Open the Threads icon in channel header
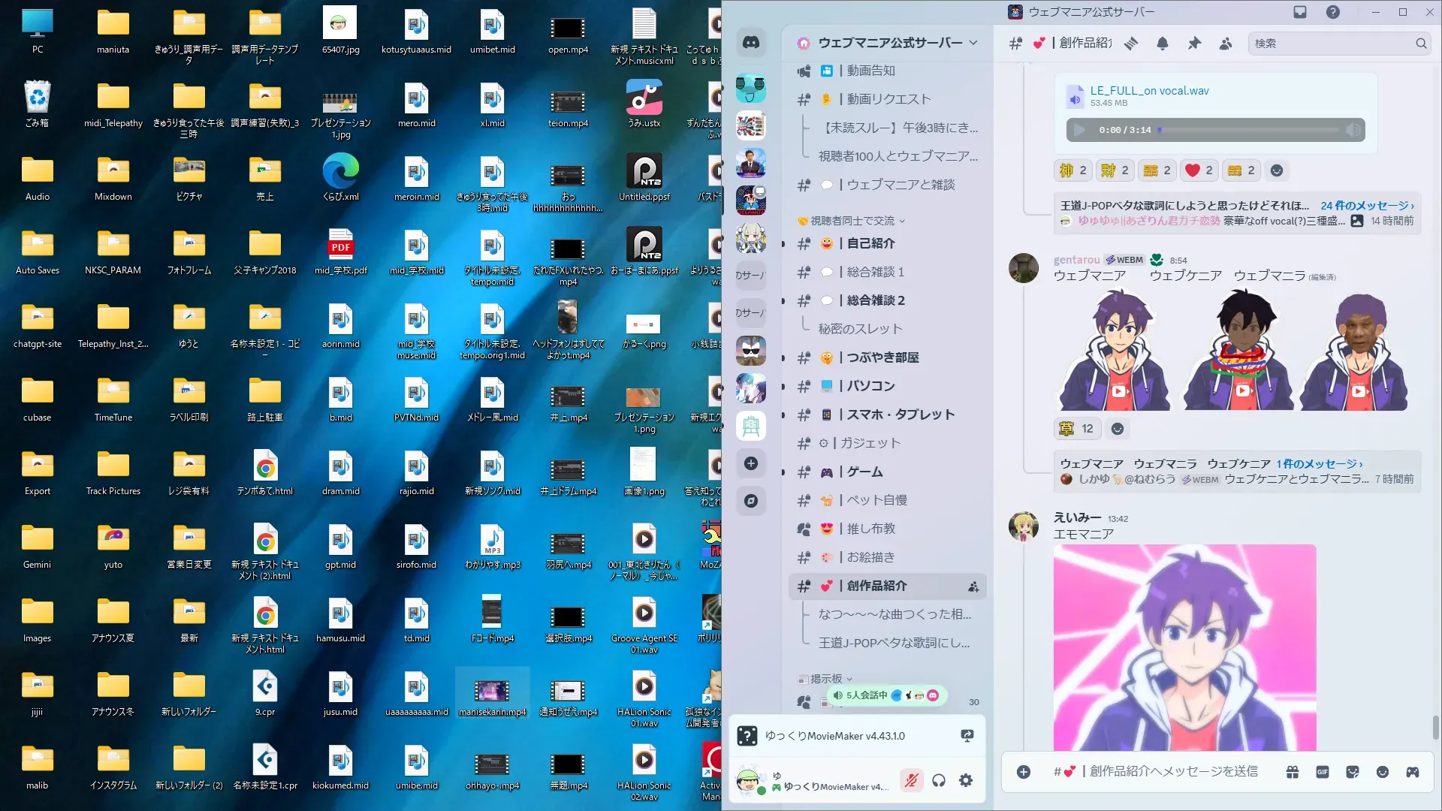Viewport: 1442px width, 811px height. (1130, 44)
